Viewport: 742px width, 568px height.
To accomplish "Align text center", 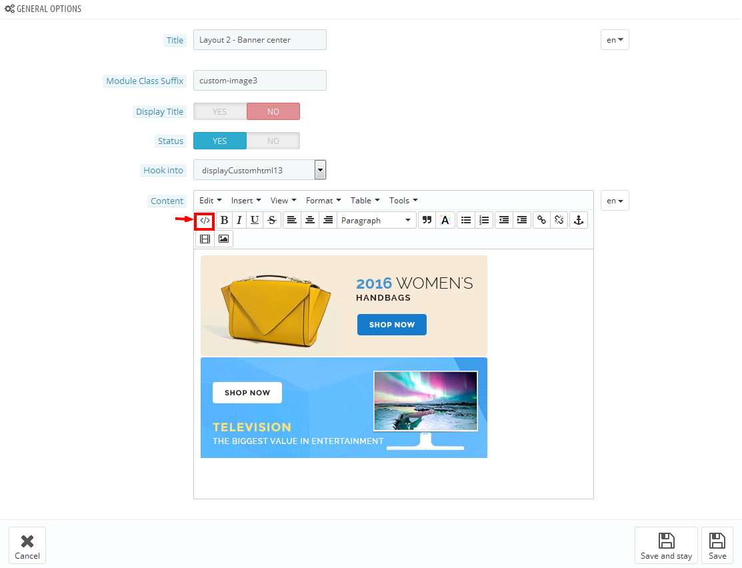I will pos(310,220).
